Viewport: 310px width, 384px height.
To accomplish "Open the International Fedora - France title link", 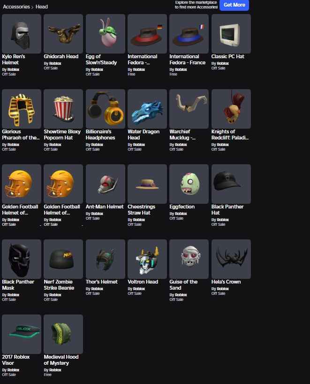I will (188, 60).
